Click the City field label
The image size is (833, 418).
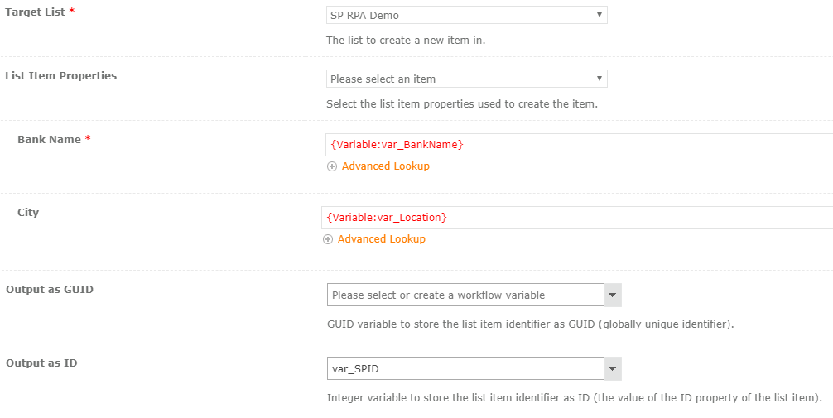pos(28,213)
